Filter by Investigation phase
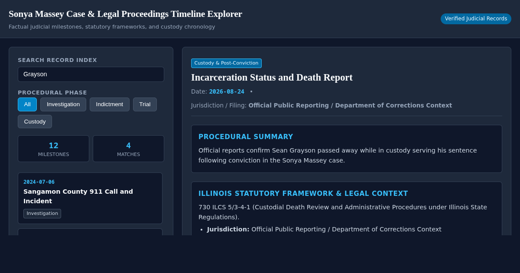 [x=63, y=104]
